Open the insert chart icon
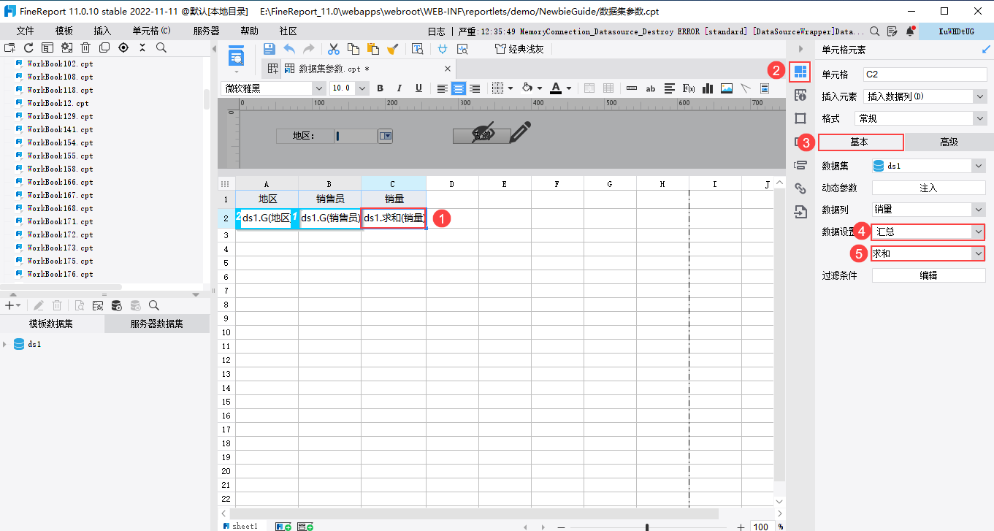 [707, 88]
